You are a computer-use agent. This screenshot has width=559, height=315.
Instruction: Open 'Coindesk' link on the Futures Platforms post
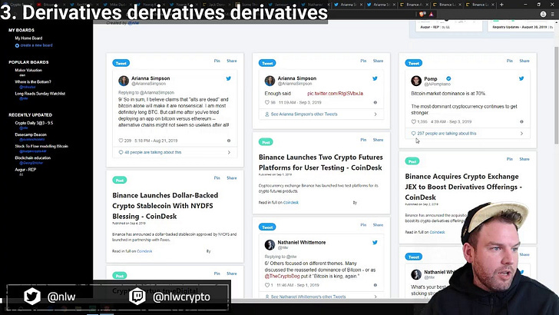point(291,202)
